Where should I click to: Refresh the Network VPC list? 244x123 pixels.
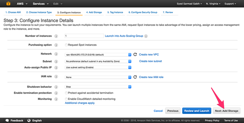pos(135,54)
